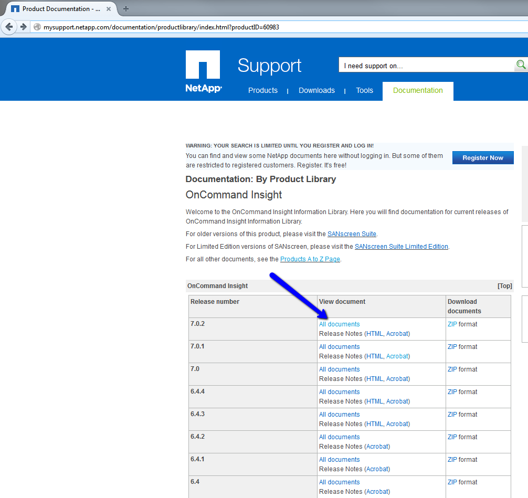Open All documents for release 6.4

339,482
